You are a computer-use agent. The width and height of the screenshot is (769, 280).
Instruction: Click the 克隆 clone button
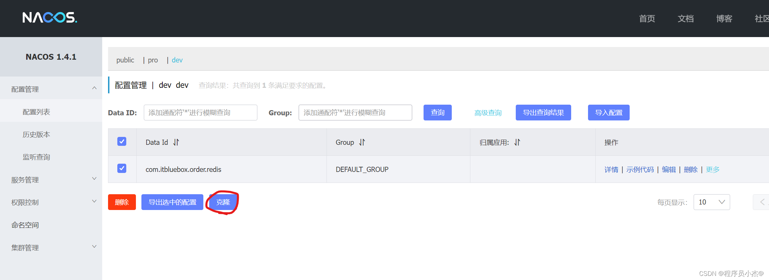tap(223, 202)
